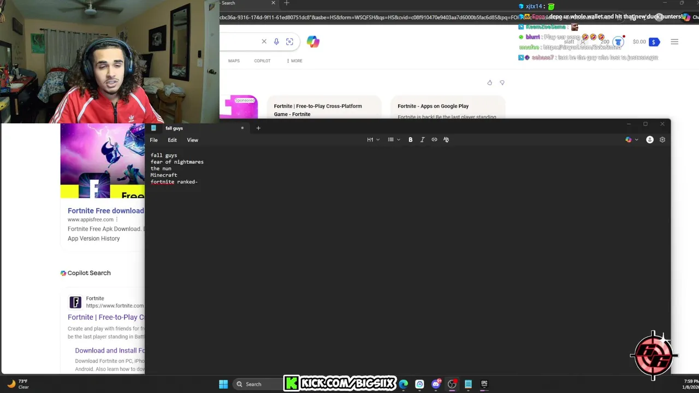Open OBS Studio from the taskbar
The image size is (699, 393).
[452, 384]
